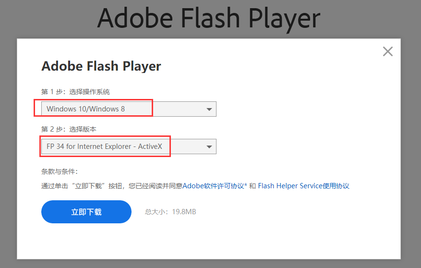The height and width of the screenshot is (268, 421).
Task: Click the 和 text between the two links
Action: (x=253, y=186)
